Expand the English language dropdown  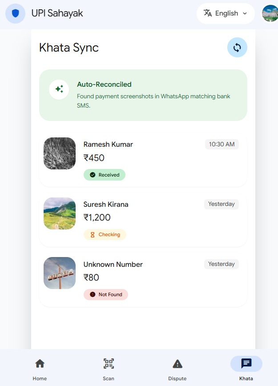(226, 13)
